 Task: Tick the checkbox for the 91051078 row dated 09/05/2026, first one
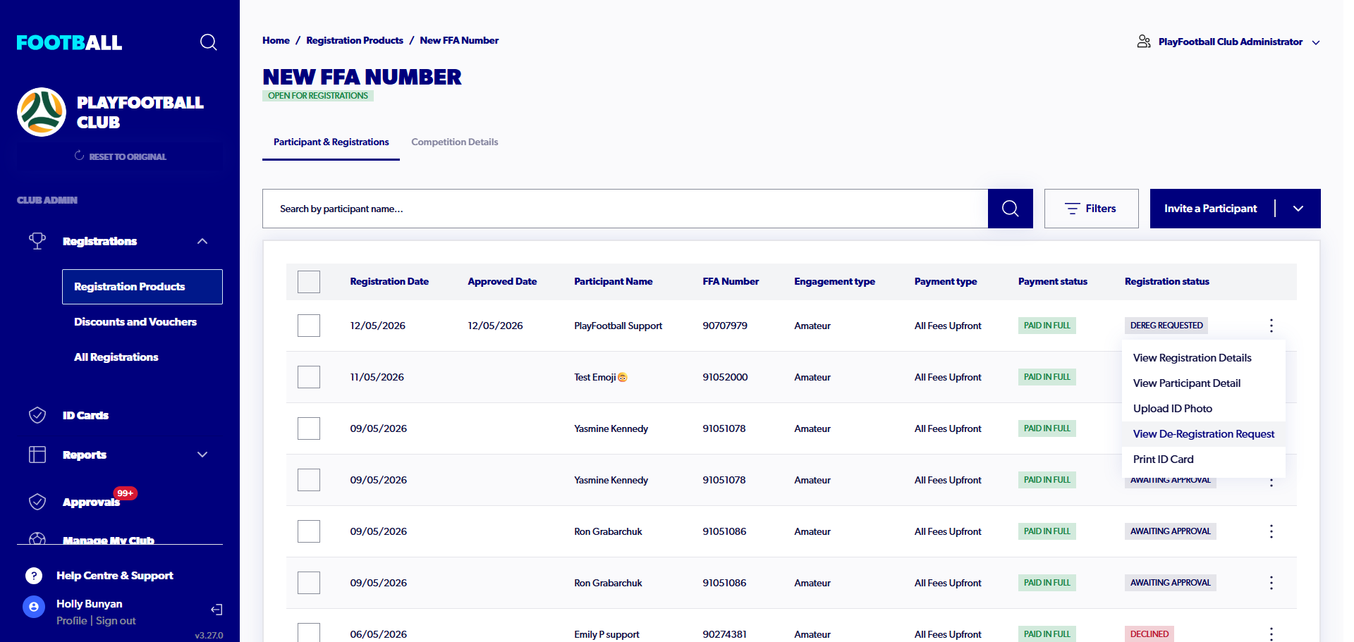click(309, 428)
